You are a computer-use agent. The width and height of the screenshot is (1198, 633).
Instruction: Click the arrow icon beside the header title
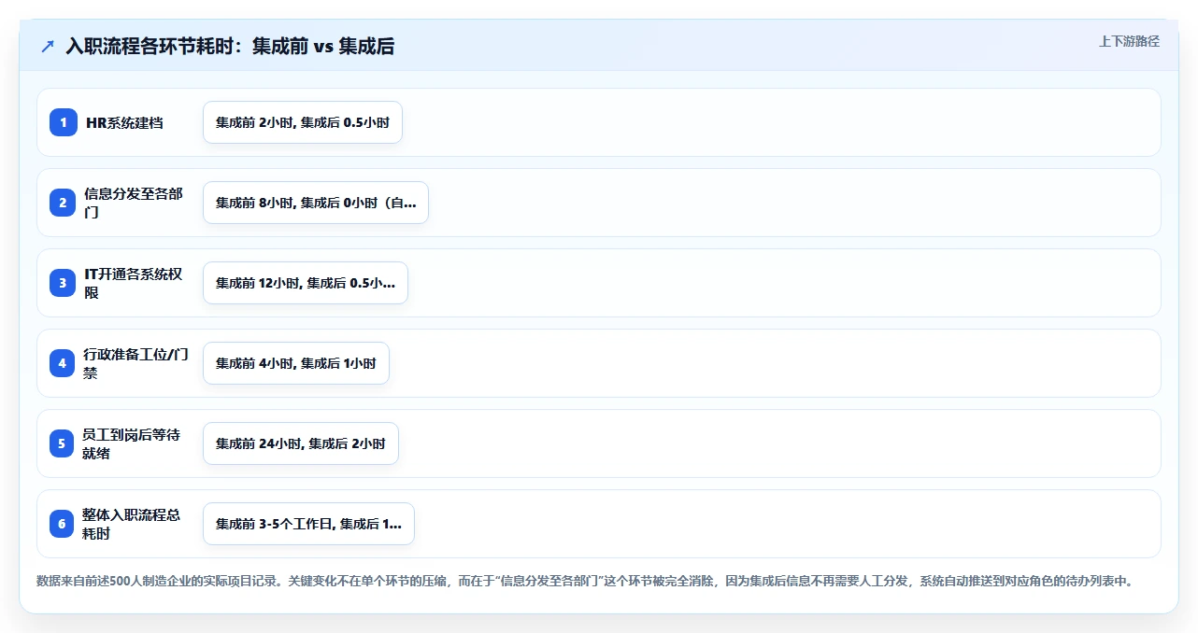click(48, 47)
